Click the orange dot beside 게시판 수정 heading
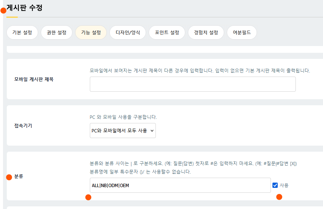 [x=3, y=11]
